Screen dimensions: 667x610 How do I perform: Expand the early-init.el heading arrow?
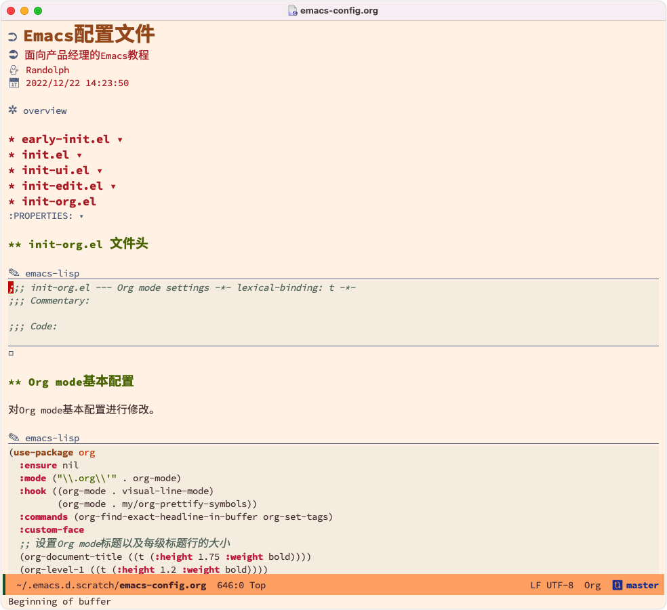tap(120, 140)
